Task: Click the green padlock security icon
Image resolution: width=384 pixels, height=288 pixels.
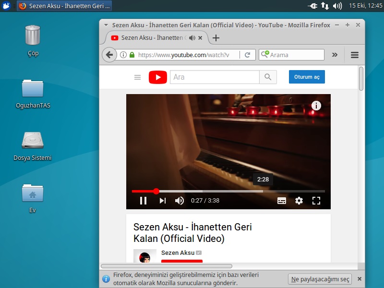Action: [x=132, y=55]
